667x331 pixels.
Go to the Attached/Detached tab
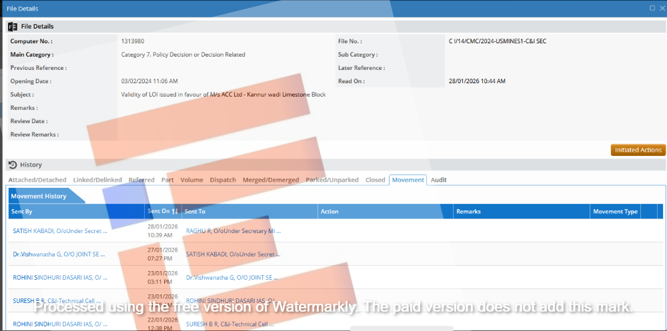pyautogui.click(x=37, y=180)
